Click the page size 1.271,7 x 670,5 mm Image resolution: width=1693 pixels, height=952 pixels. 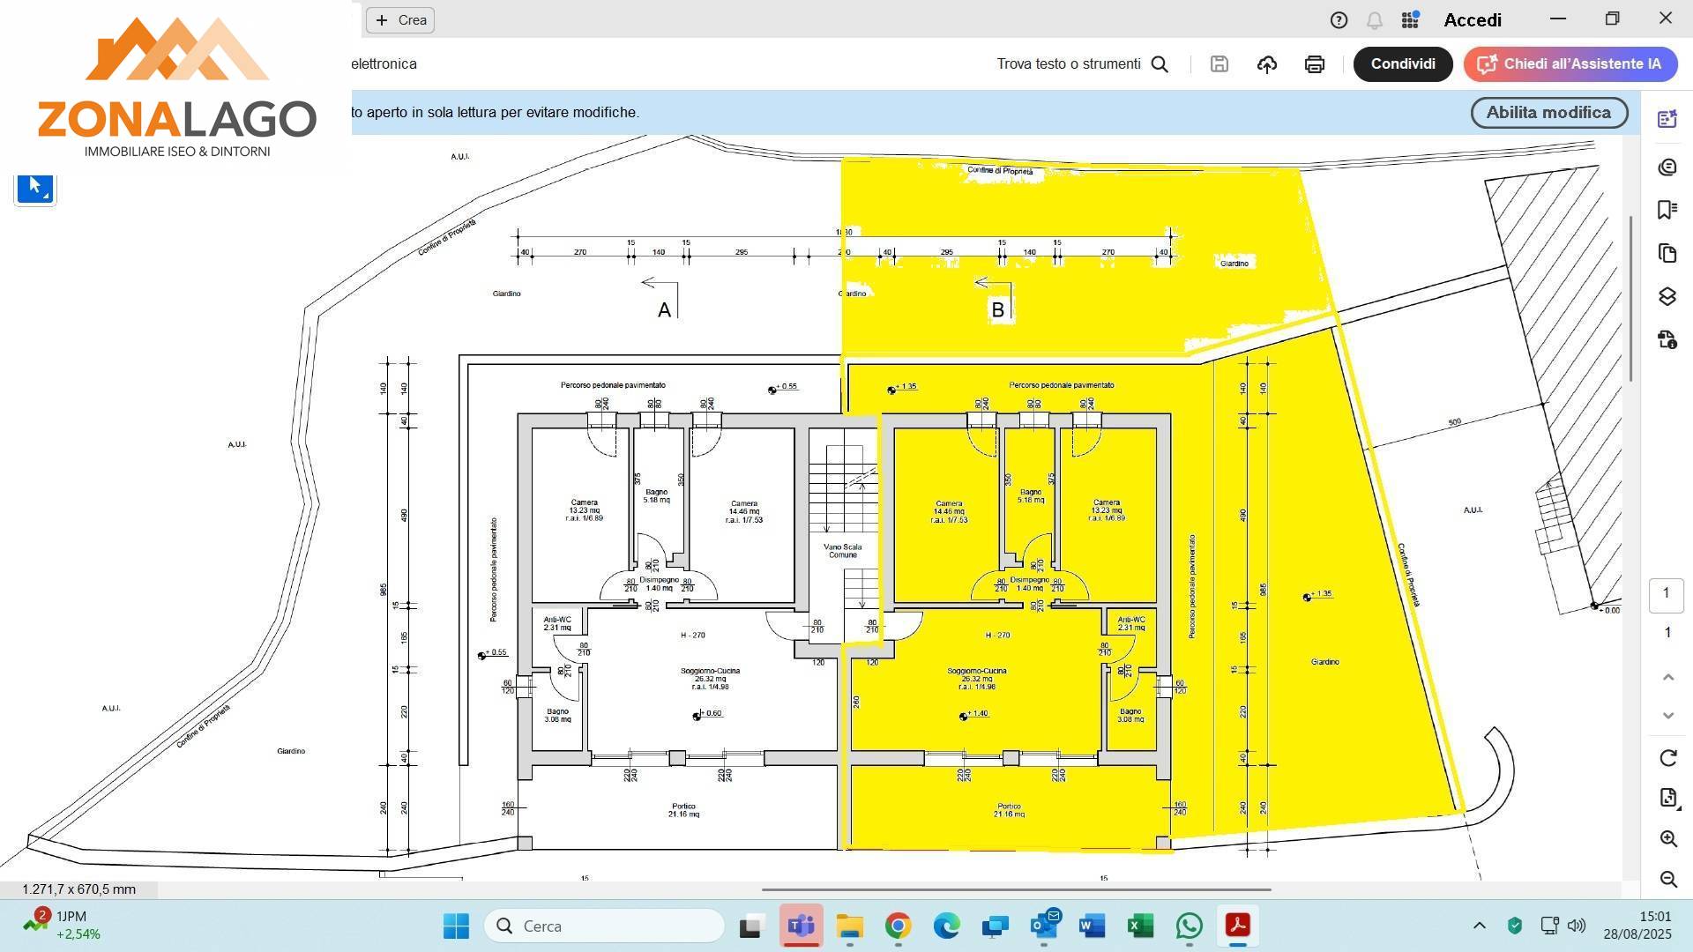pyautogui.click(x=78, y=889)
